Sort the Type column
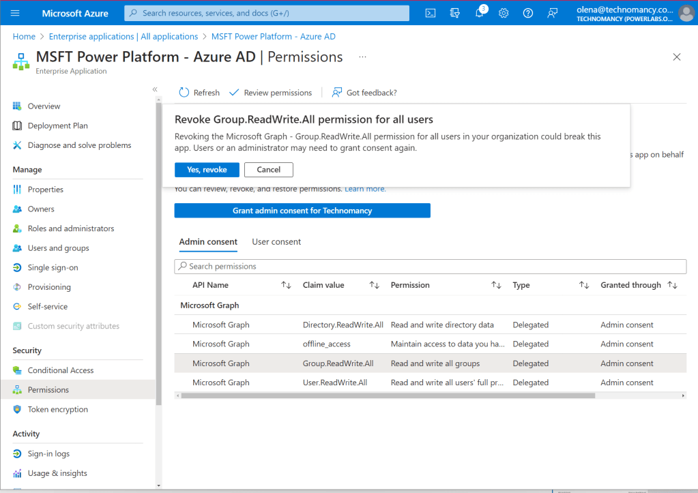The width and height of the screenshot is (698, 493). point(583,285)
